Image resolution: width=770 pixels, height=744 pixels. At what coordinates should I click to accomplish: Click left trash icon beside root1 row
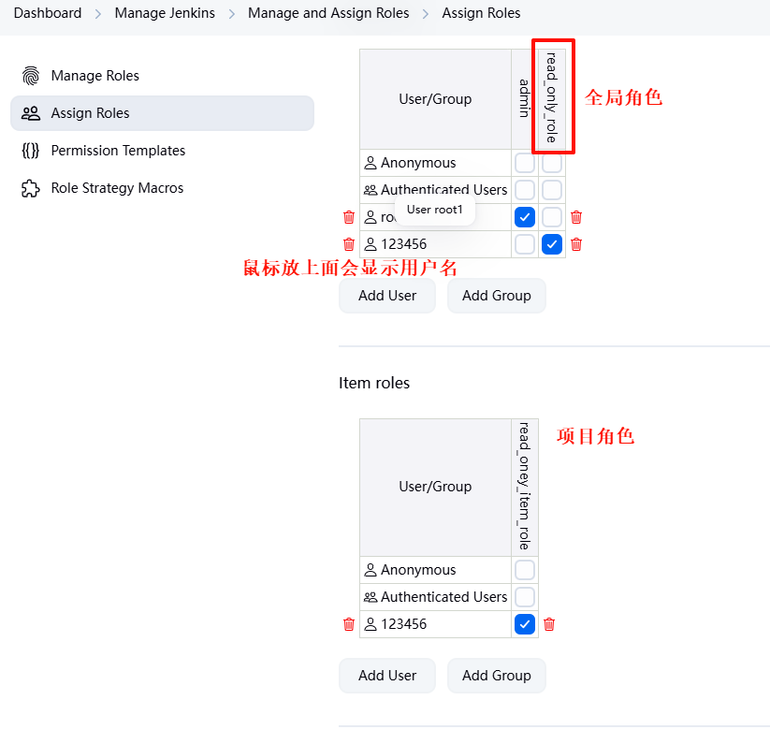click(349, 217)
